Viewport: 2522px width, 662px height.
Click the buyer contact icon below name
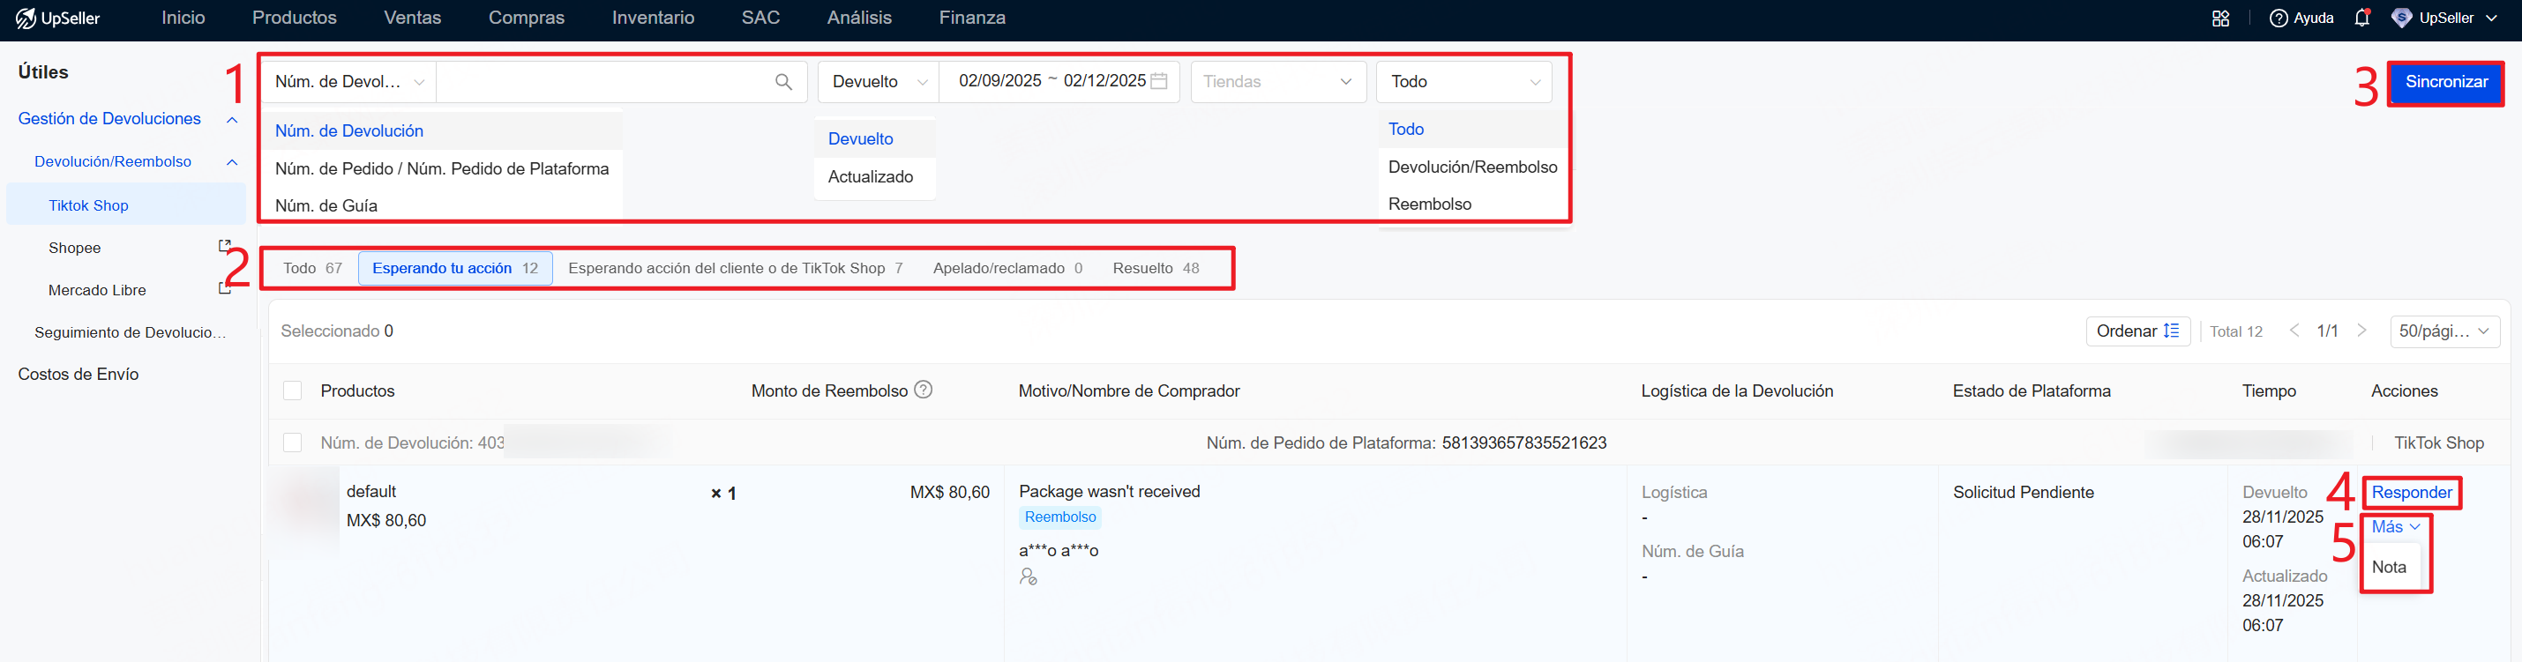coord(1028,576)
